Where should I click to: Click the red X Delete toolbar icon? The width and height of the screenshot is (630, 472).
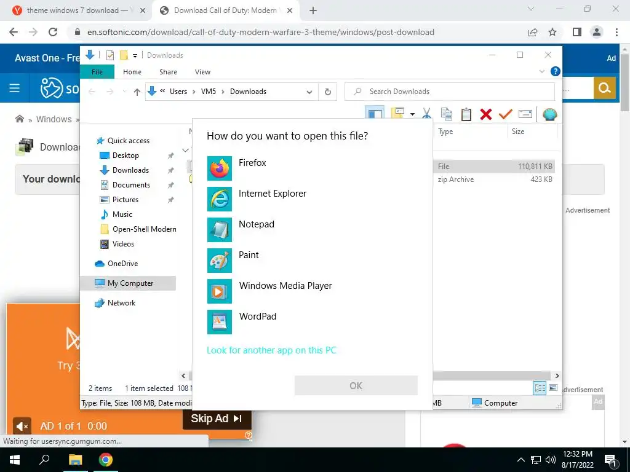[486, 114]
